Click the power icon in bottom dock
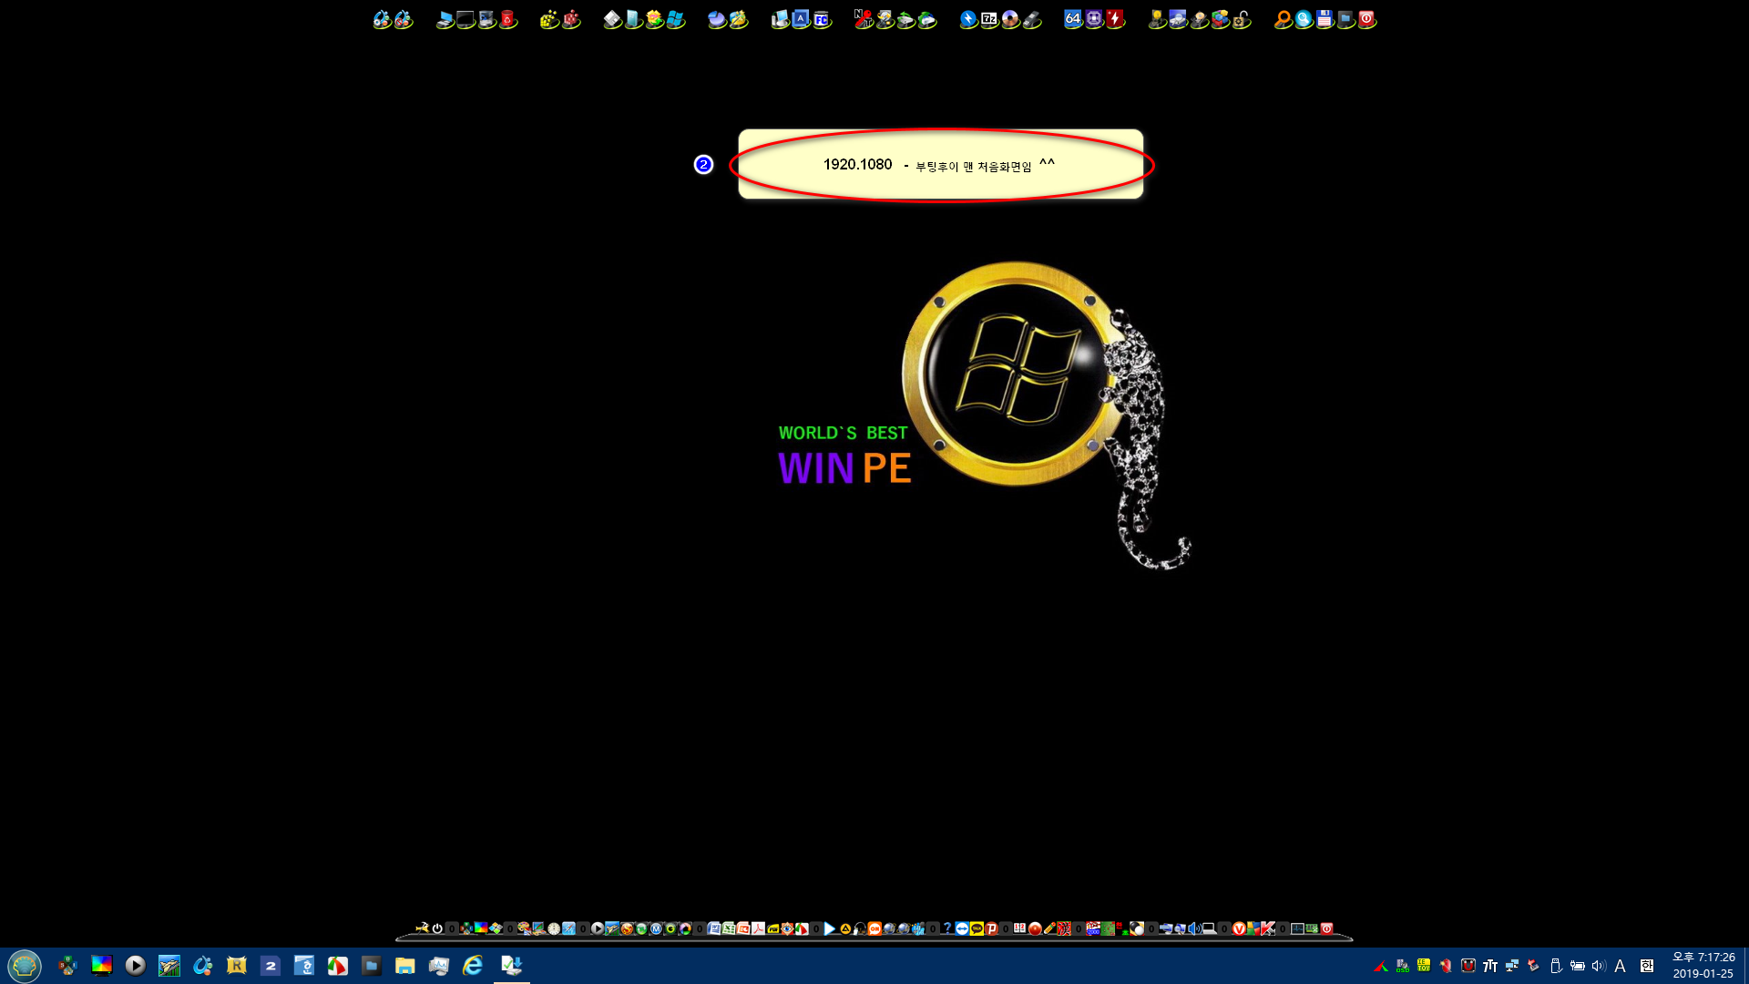This screenshot has width=1749, height=984. [x=437, y=928]
